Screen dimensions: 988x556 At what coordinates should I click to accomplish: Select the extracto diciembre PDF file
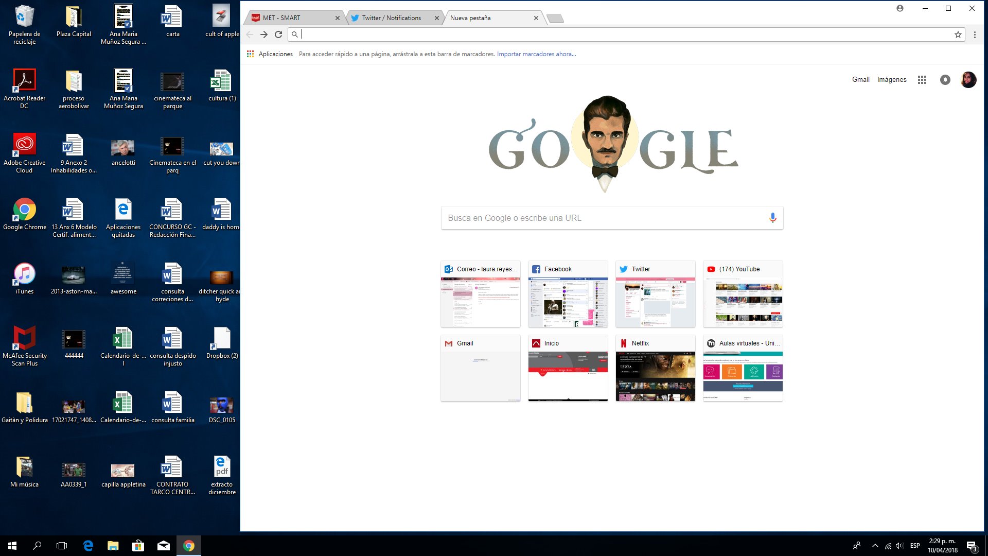pyautogui.click(x=222, y=475)
